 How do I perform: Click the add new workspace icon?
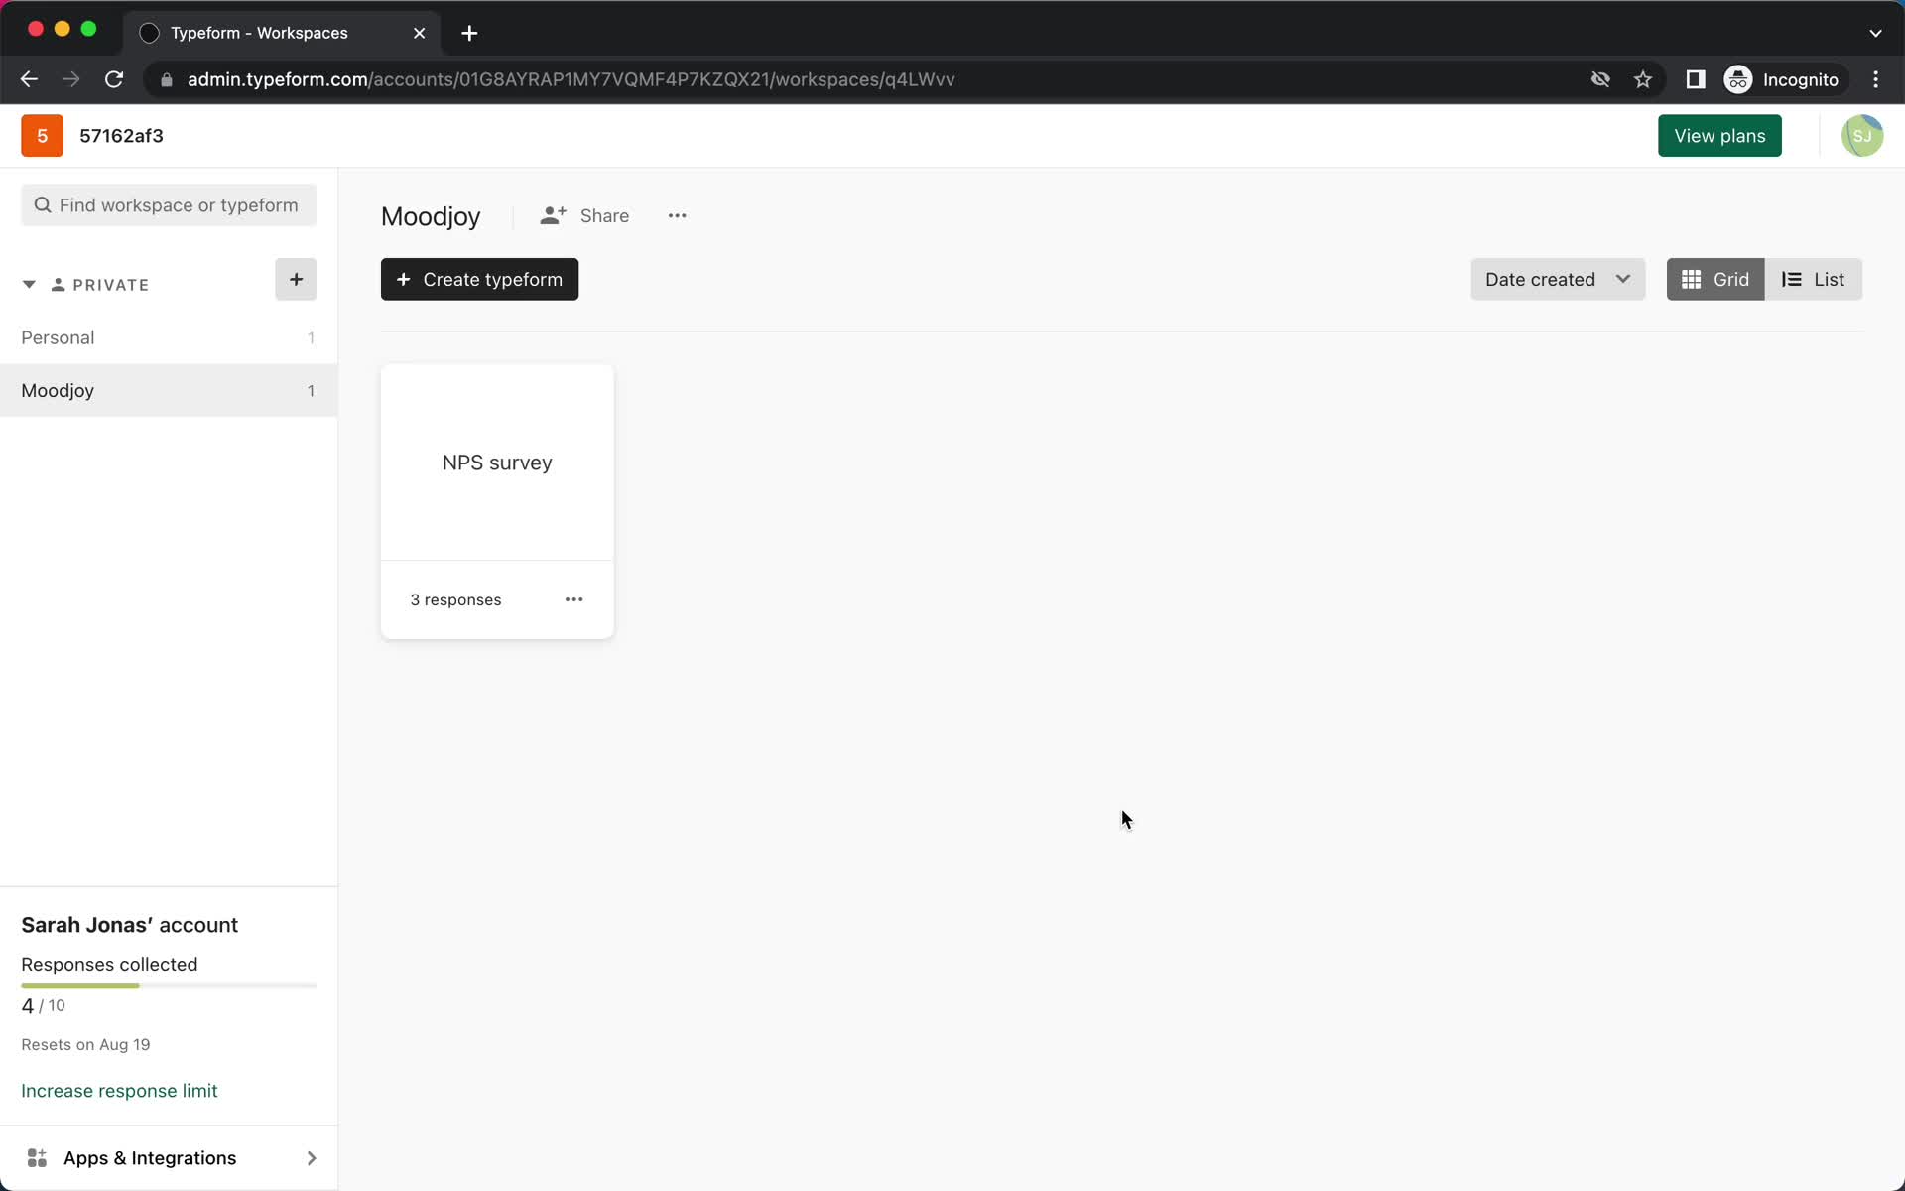[297, 279]
